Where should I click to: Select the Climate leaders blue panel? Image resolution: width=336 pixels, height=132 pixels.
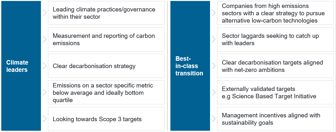21,66
